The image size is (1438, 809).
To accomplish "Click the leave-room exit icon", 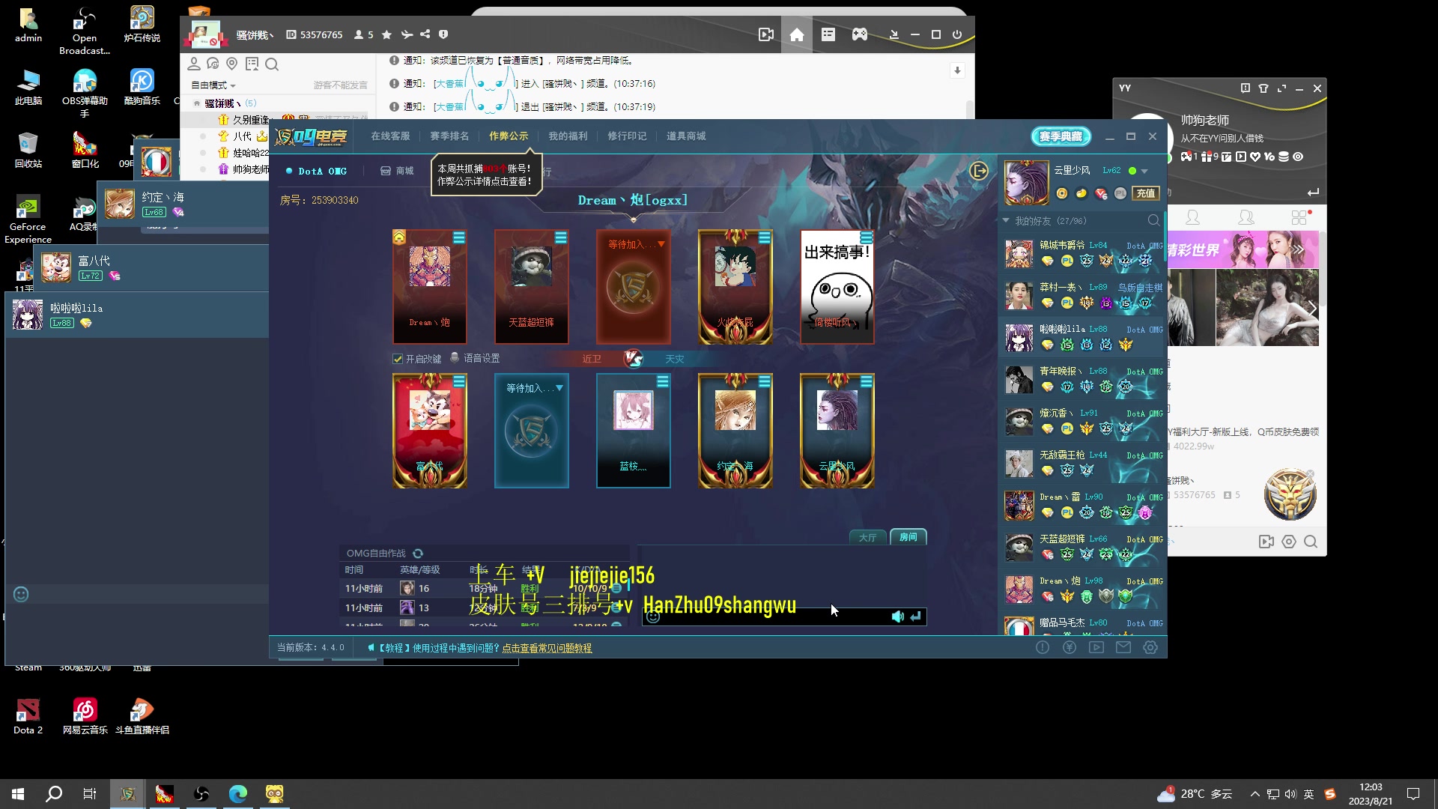I will (x=979, y=171).
